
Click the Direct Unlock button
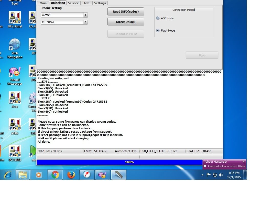(125, 22)
